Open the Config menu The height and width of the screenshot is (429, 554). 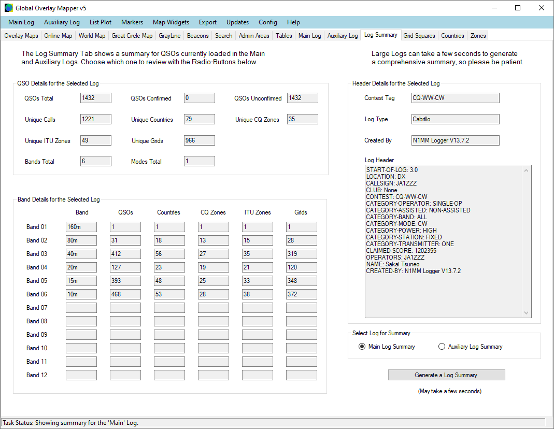pos(268,22)
